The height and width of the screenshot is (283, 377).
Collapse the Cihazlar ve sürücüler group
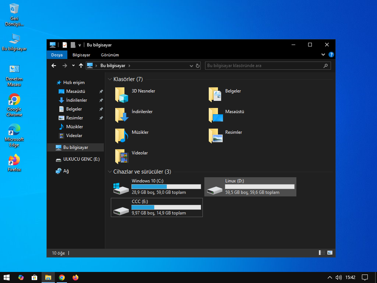(x=110, y=172)
